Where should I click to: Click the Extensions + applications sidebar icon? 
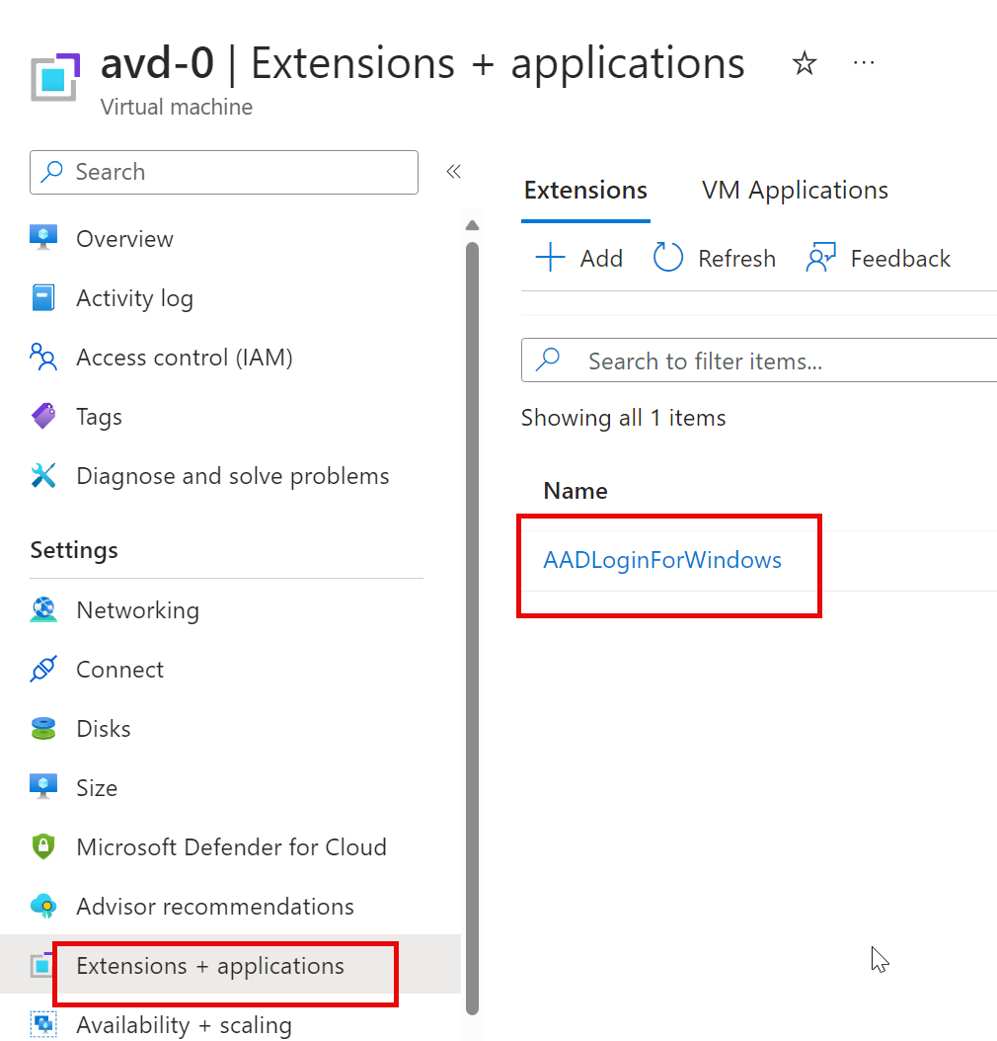click(41, 965)
